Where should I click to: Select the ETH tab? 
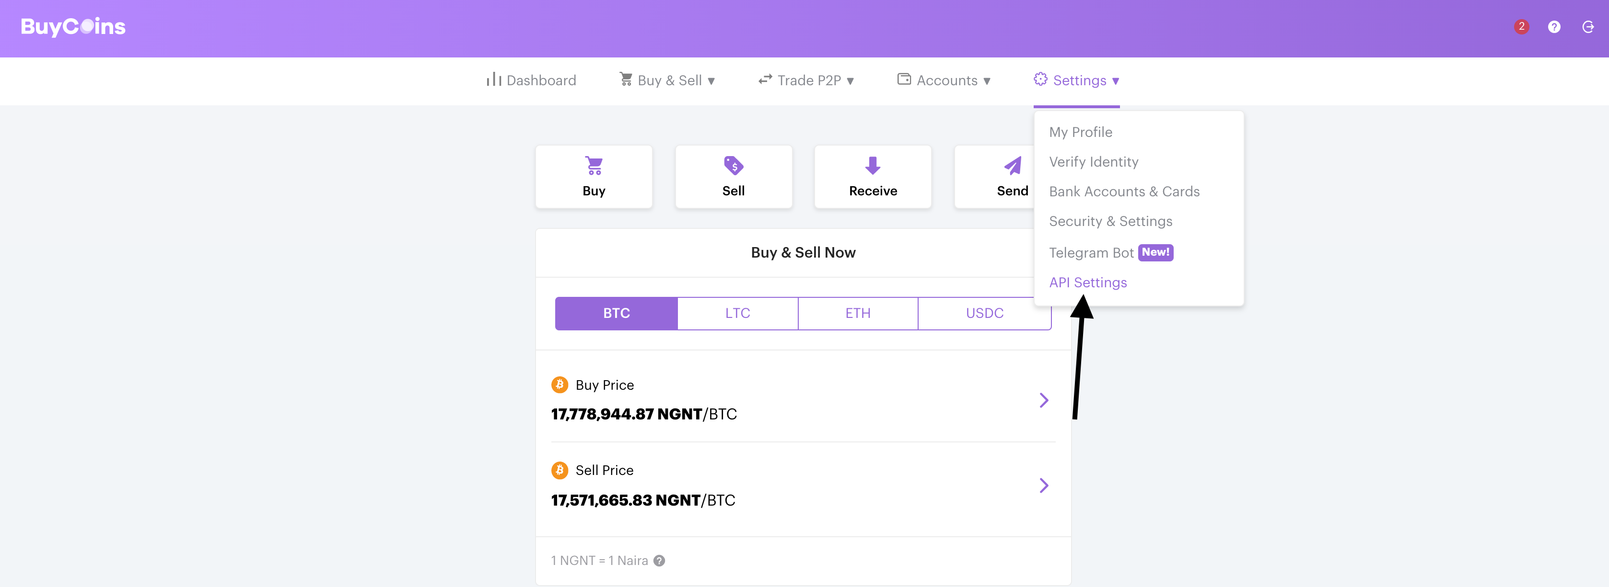coord(858,314)
